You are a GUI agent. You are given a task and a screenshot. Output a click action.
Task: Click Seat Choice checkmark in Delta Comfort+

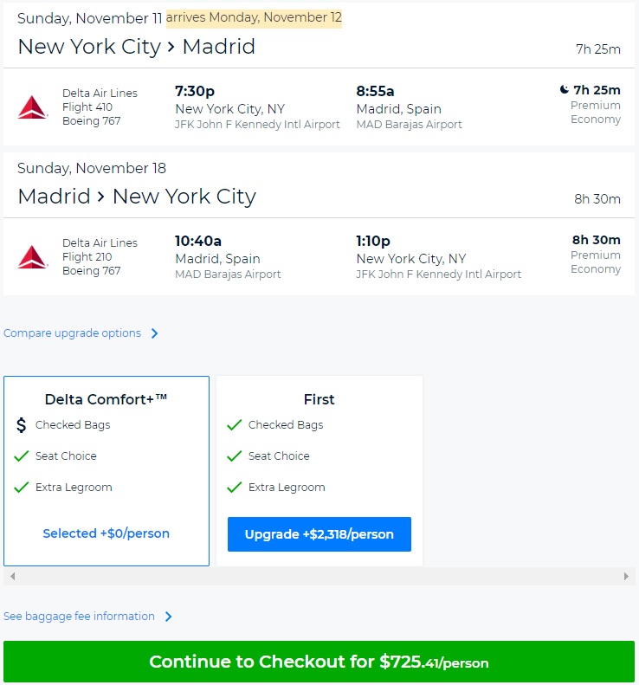pos(22,456)
